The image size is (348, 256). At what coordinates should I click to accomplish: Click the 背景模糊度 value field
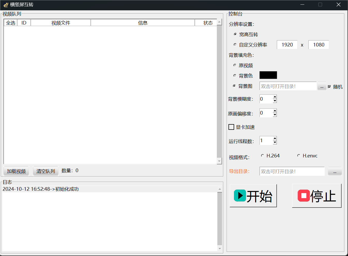tap(266, 99)
